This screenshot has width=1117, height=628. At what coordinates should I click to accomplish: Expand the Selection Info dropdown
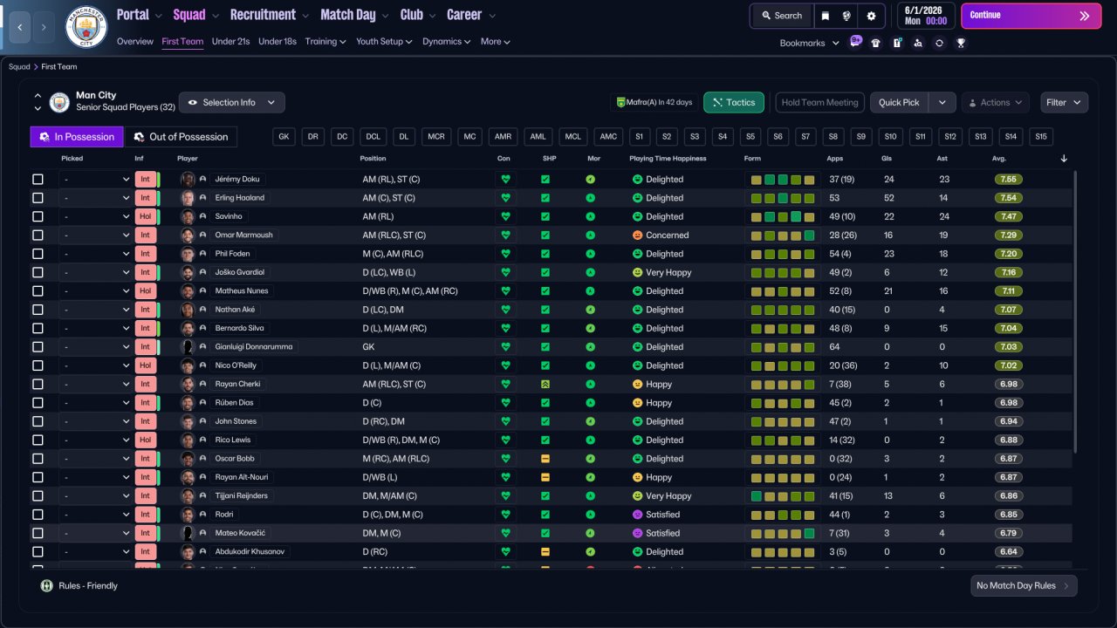(x=231, y=102)
